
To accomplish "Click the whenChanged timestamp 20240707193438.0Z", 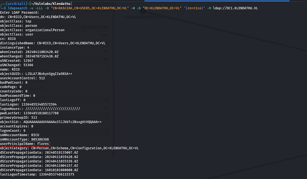I will (42, 56).
